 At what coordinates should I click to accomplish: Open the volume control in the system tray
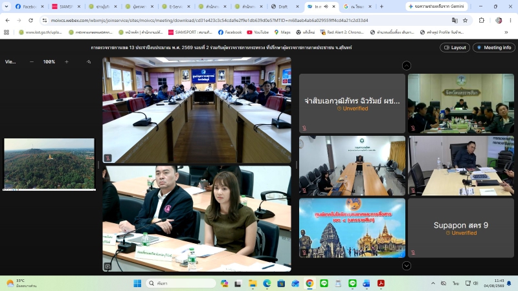[x=476, y=283]
